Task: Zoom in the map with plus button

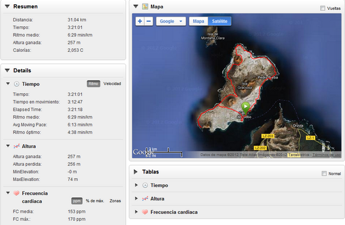Action: click(x=140, y=21)
